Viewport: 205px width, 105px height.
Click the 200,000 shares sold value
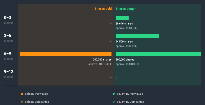click(x=102, y=59)
